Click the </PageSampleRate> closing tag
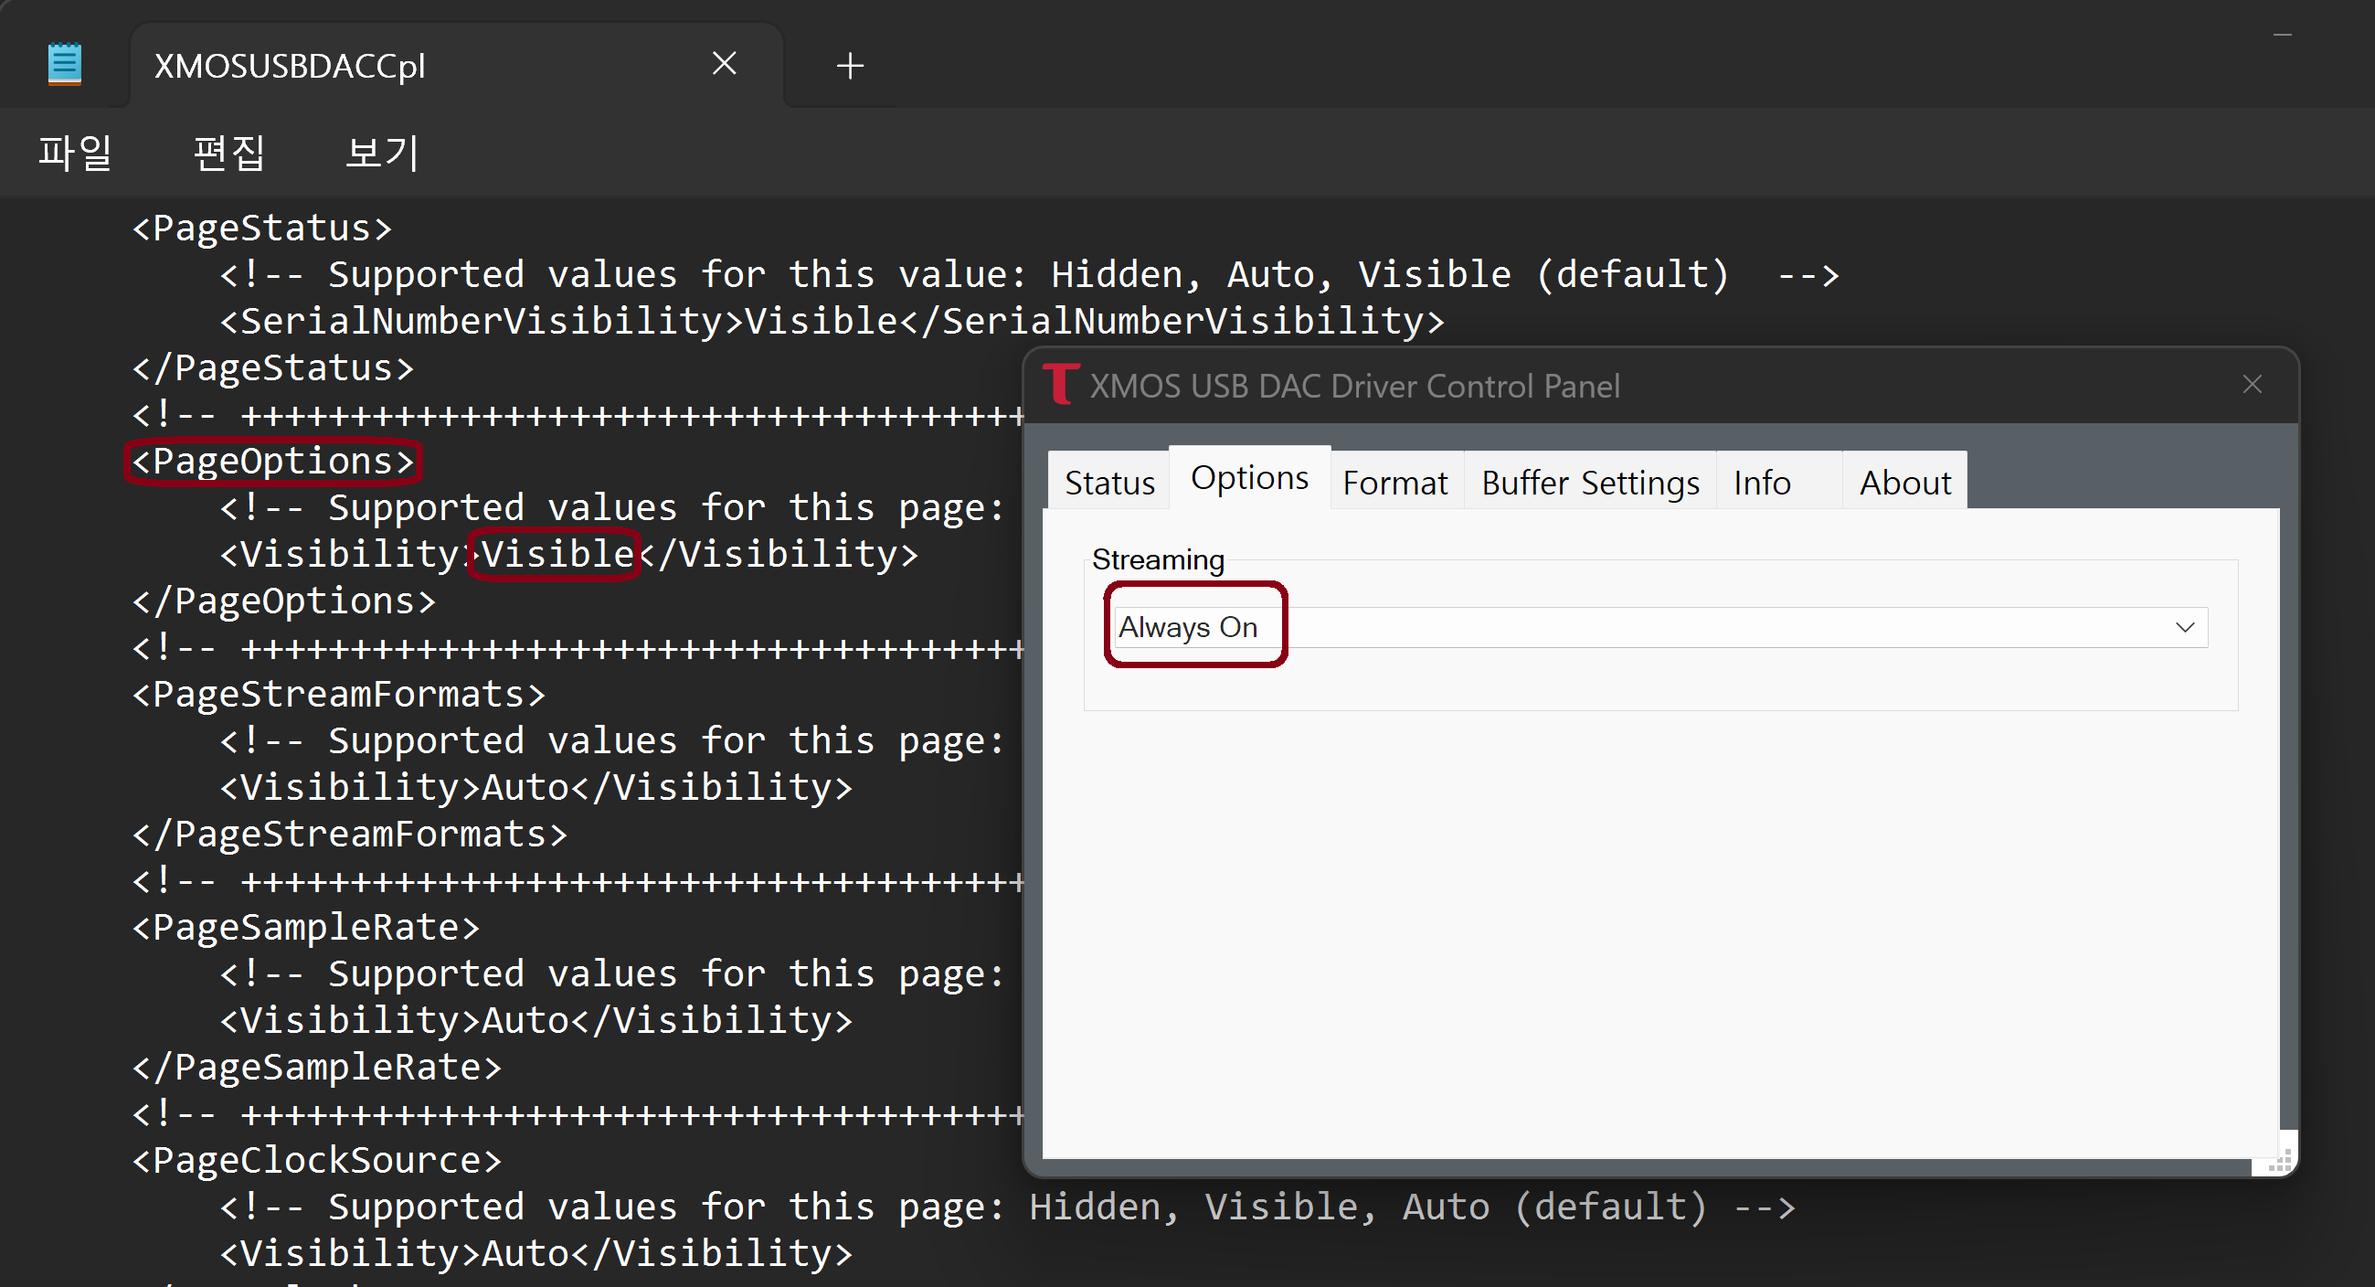This screenshot has height=1287, width=2375. pyautogui.click(x=317, y=1067)
